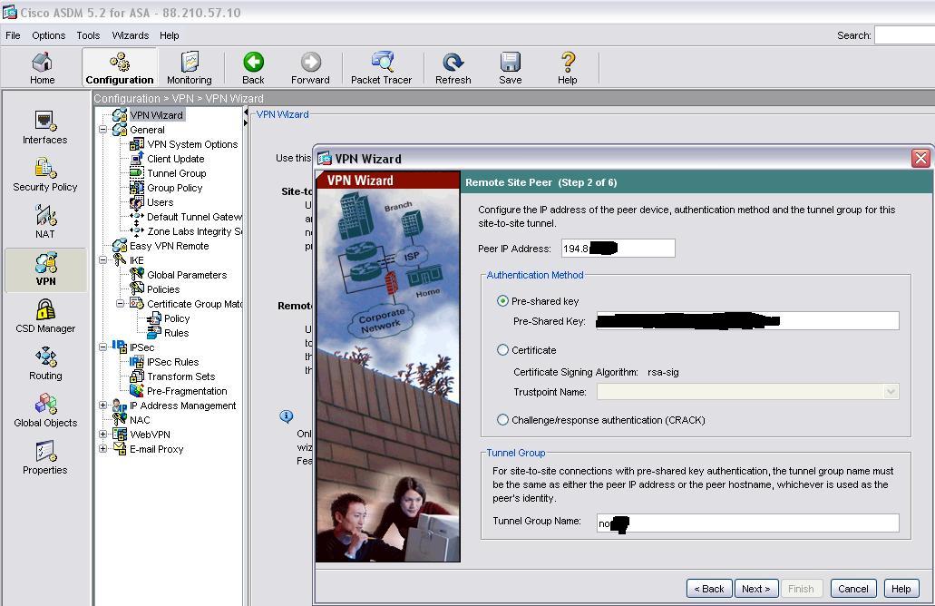The width and height of the screenshot is (935, 606).
Task: Click the < Back wizard button
Action: 709,589
